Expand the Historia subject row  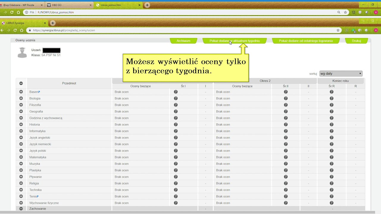21,125
